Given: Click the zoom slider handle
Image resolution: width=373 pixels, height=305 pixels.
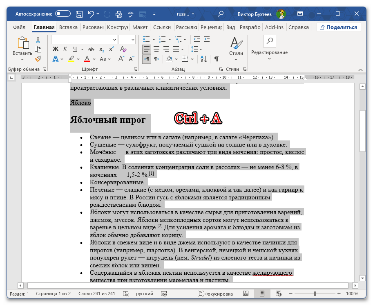Looking at the screenshot, I should [x=315, y=294].
